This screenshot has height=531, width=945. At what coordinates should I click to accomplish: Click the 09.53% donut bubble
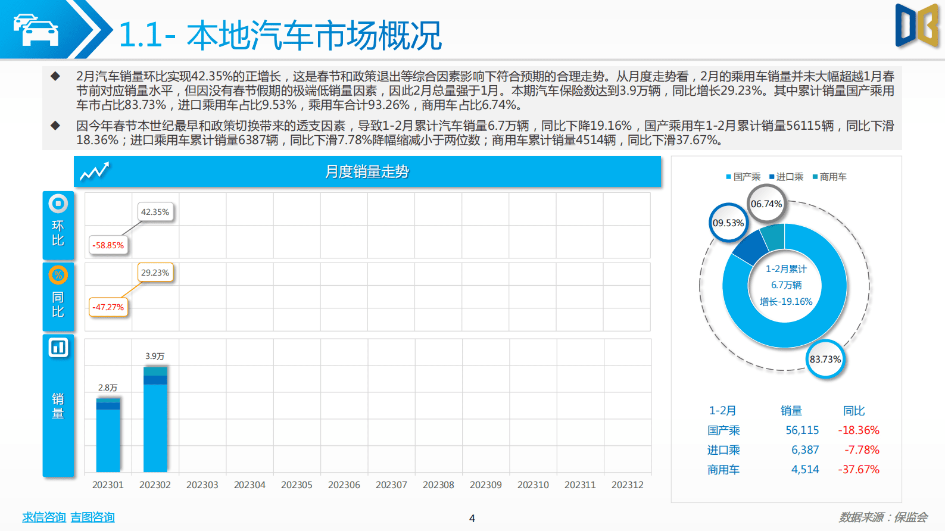pyautogui.click(x=728, y=223)
